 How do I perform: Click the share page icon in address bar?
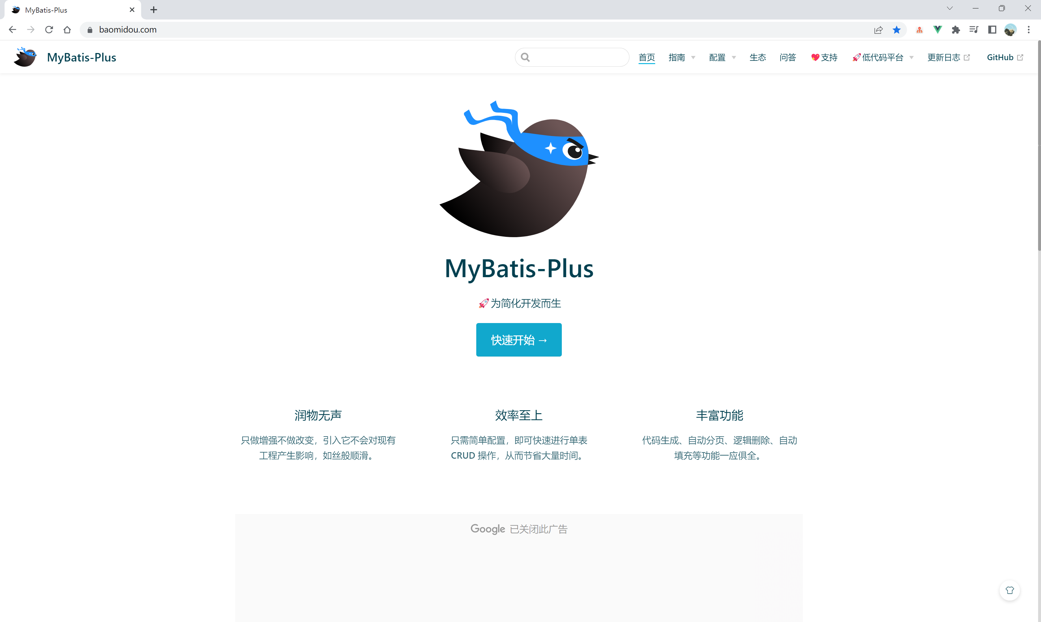[878, 30]
